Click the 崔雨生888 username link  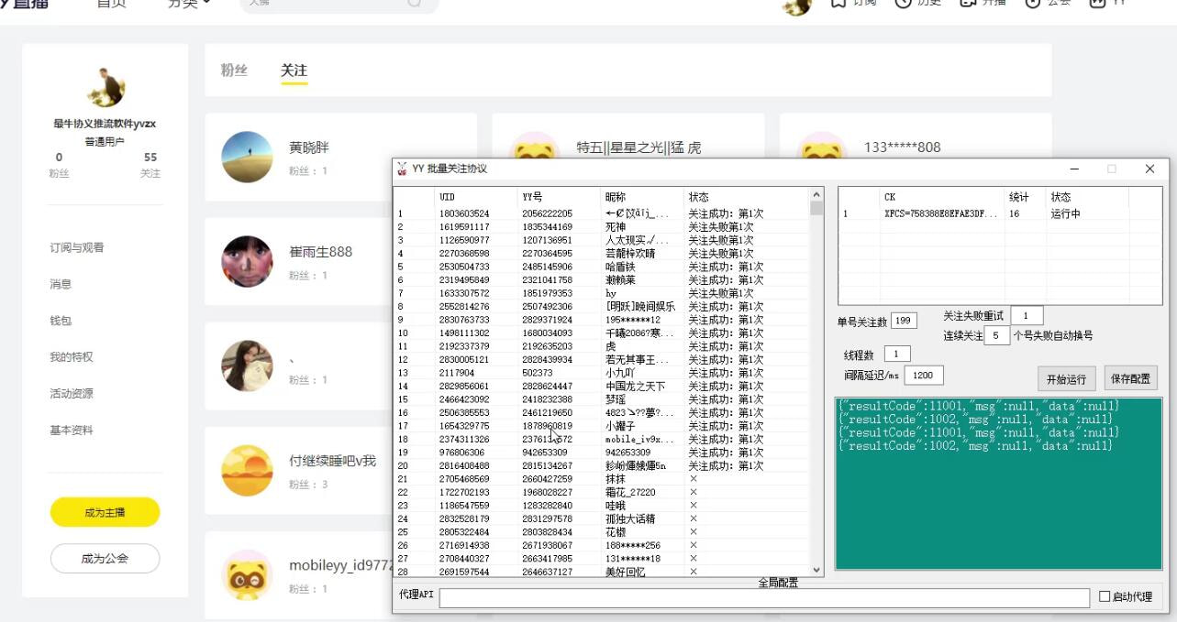[x=320, y=252]
